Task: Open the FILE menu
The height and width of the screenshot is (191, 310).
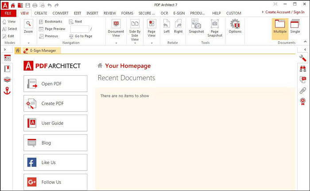Action: coord(8,13)
